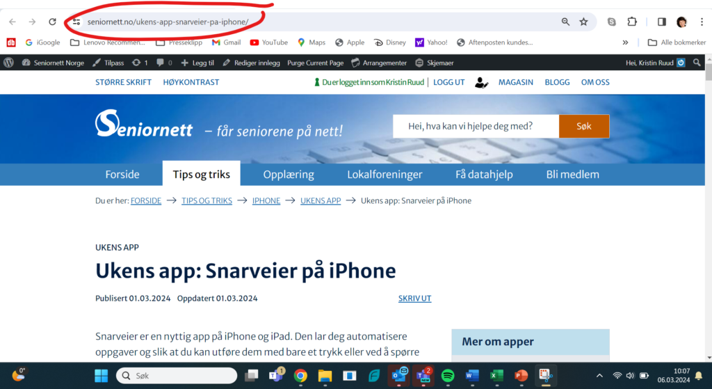Open the Lokalforeninger navigation tab

(x=385, y=174)
